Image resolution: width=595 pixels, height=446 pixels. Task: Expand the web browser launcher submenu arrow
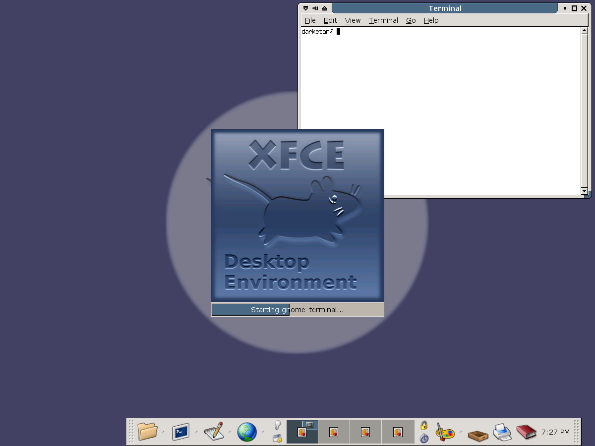point(263,432)
